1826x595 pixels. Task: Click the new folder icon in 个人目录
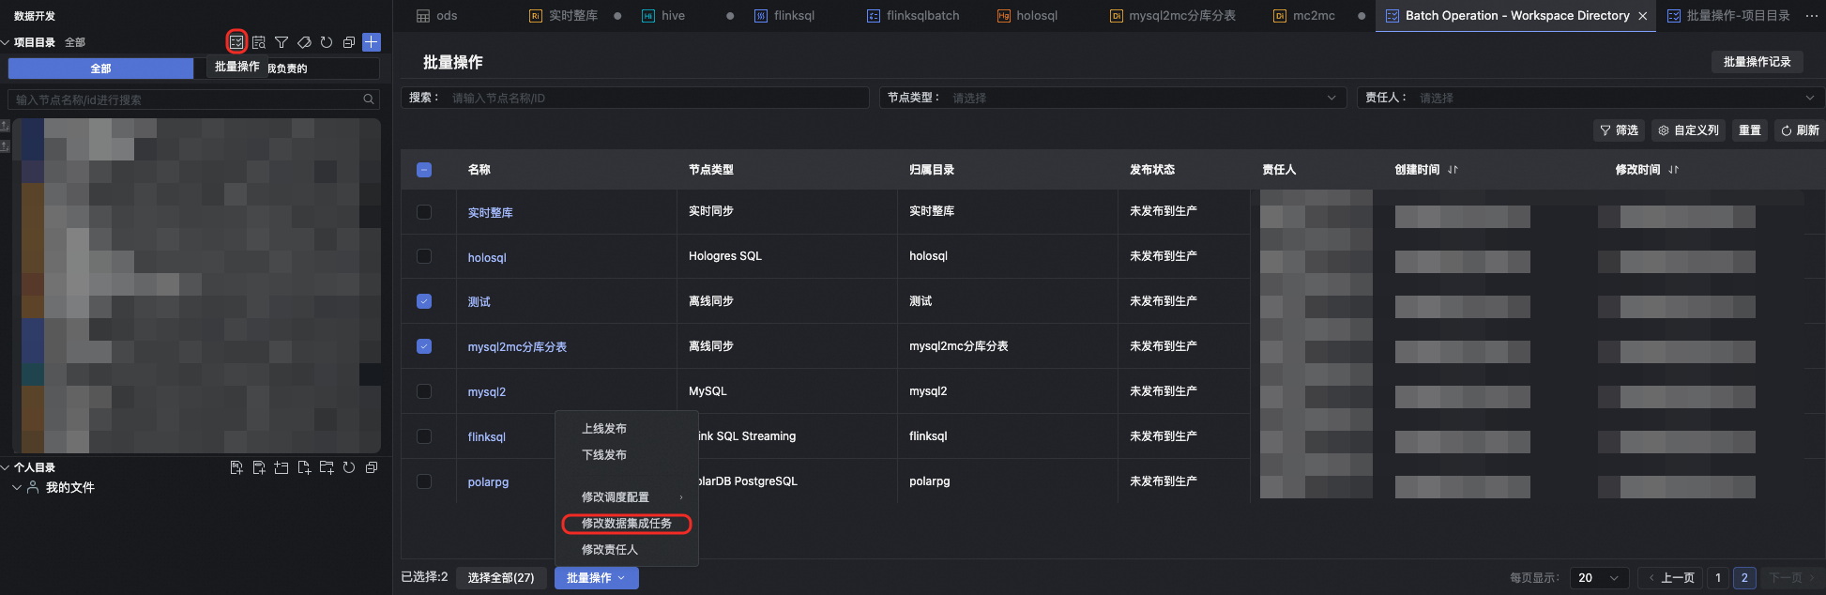point(327,467)
